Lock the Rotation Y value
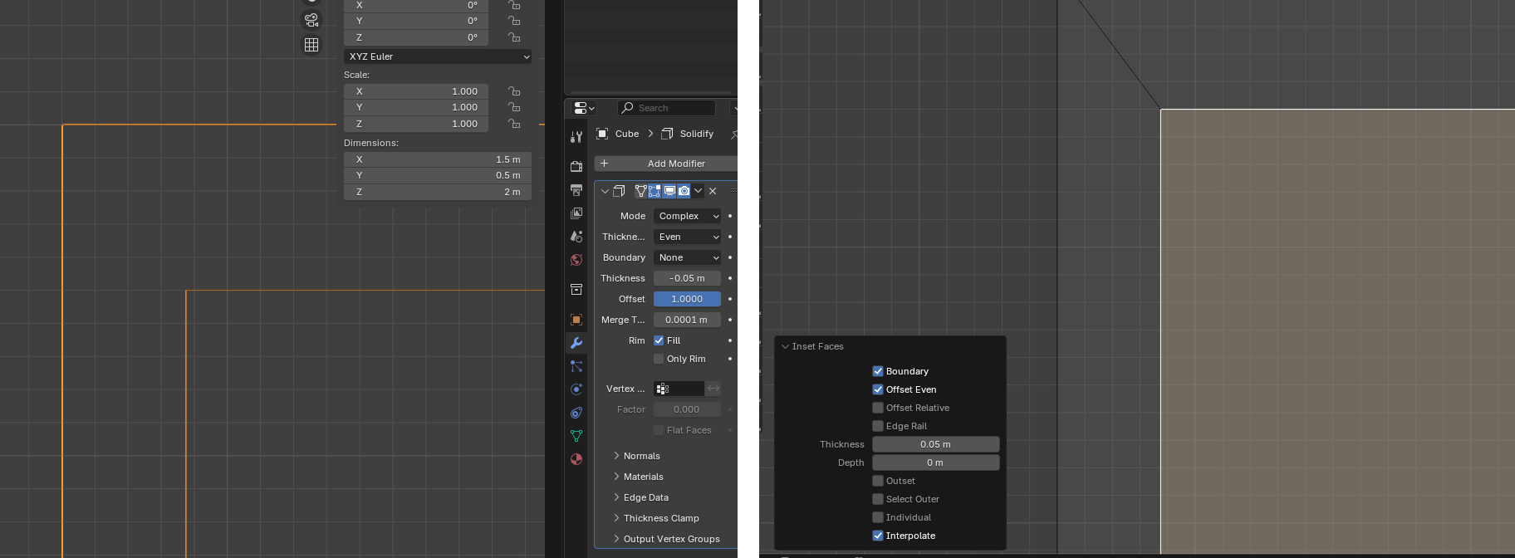Screen dimensions: 1515x558 (514, 21)
